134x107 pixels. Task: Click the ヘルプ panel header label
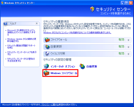[13, 23]
